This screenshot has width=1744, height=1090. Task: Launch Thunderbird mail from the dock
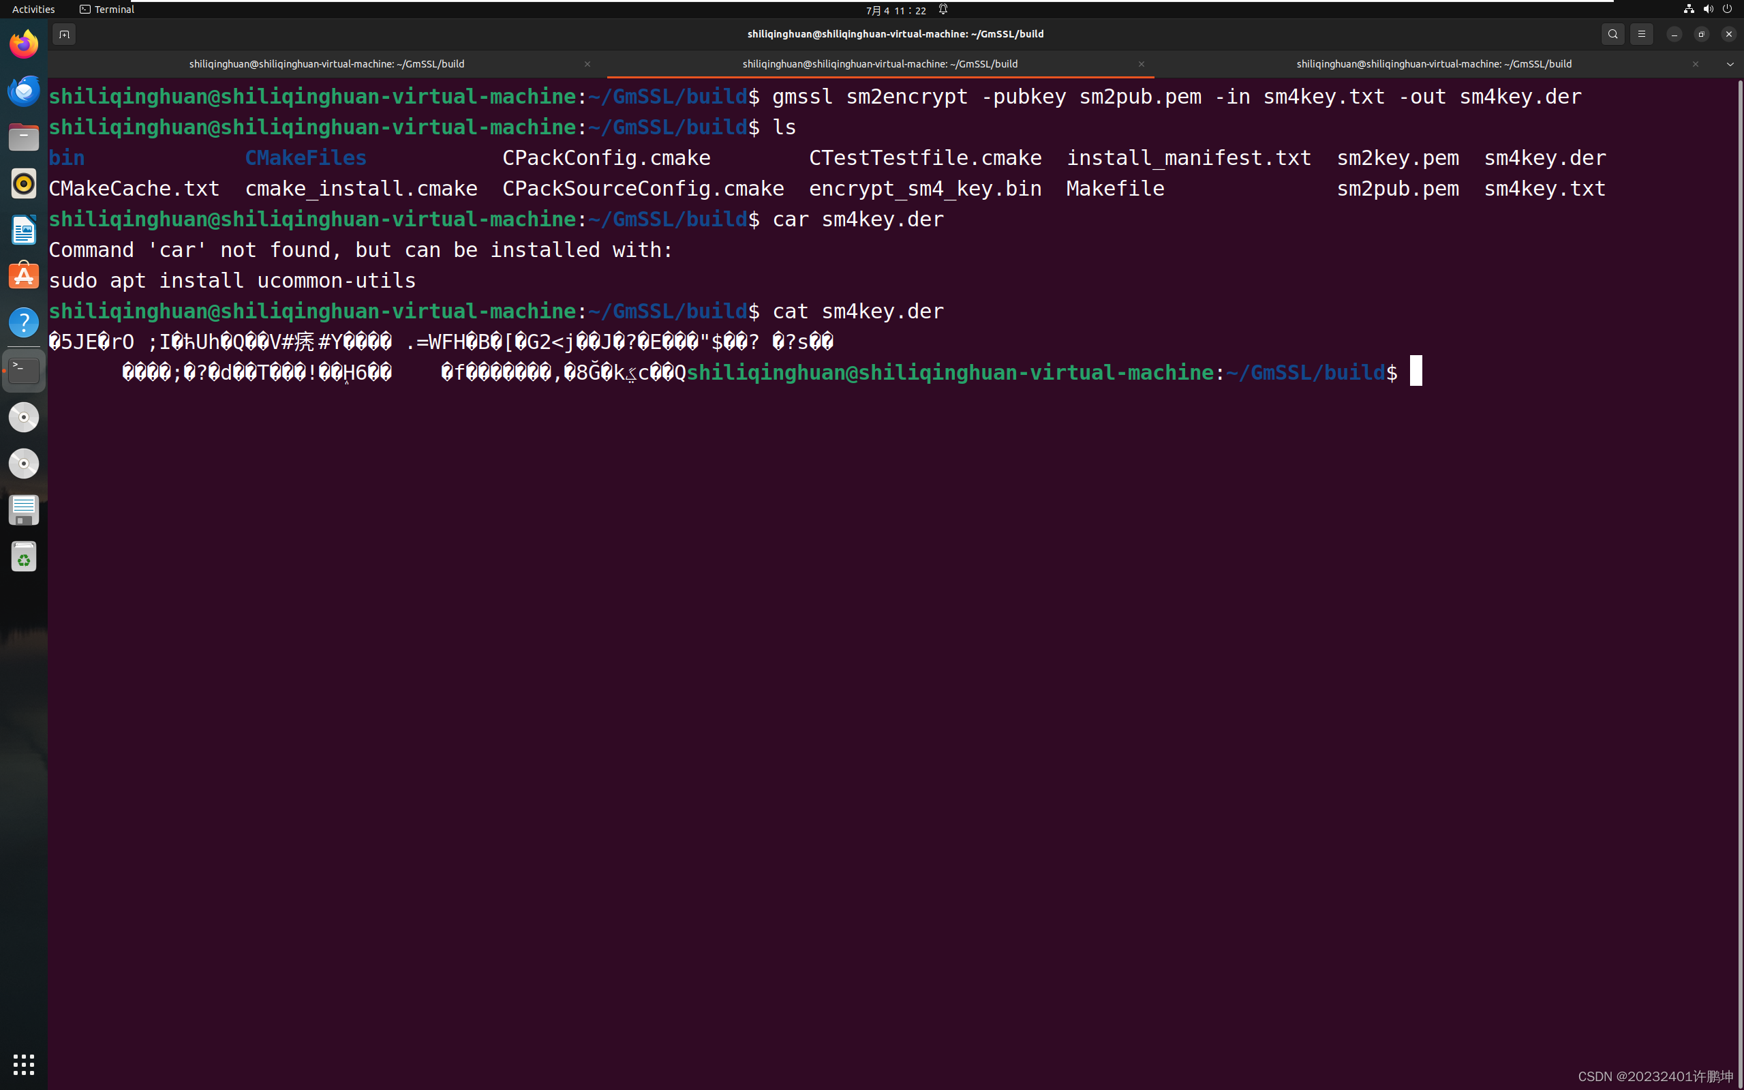pyautogui.click(x=24, y=91)
